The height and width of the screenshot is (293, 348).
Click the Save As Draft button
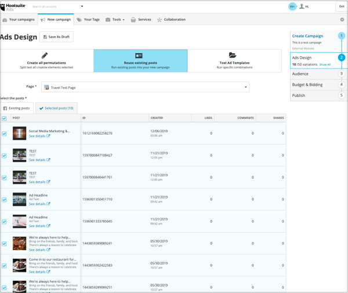[56, 37]
